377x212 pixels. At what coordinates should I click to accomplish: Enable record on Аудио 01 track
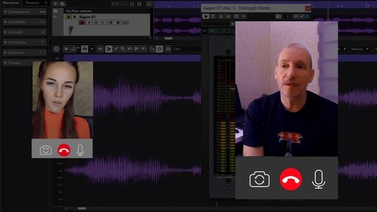point(82,22)
